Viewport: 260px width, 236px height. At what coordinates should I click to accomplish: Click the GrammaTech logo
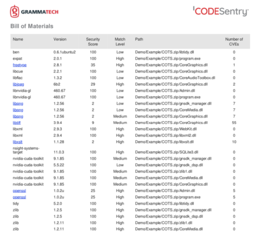(34, 11)
